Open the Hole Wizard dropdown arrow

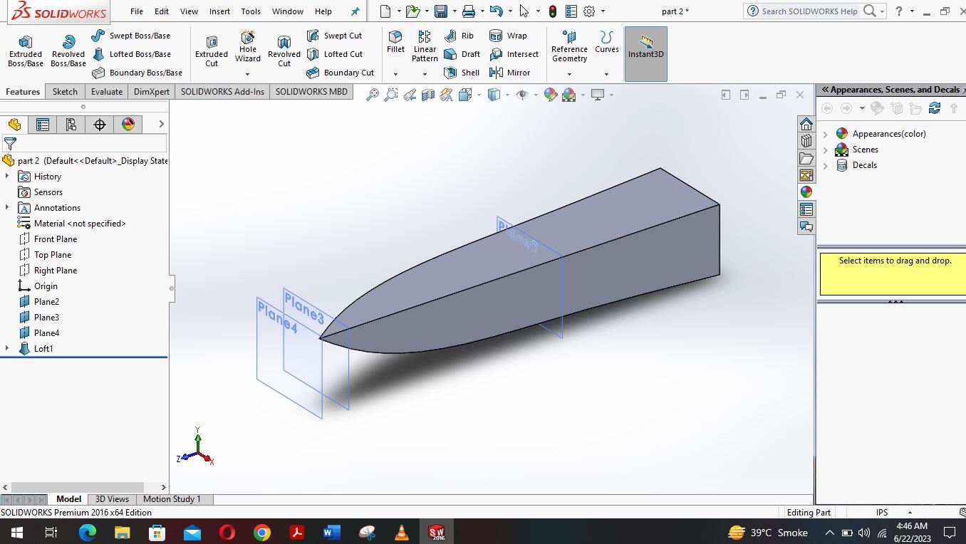[248, 74]
